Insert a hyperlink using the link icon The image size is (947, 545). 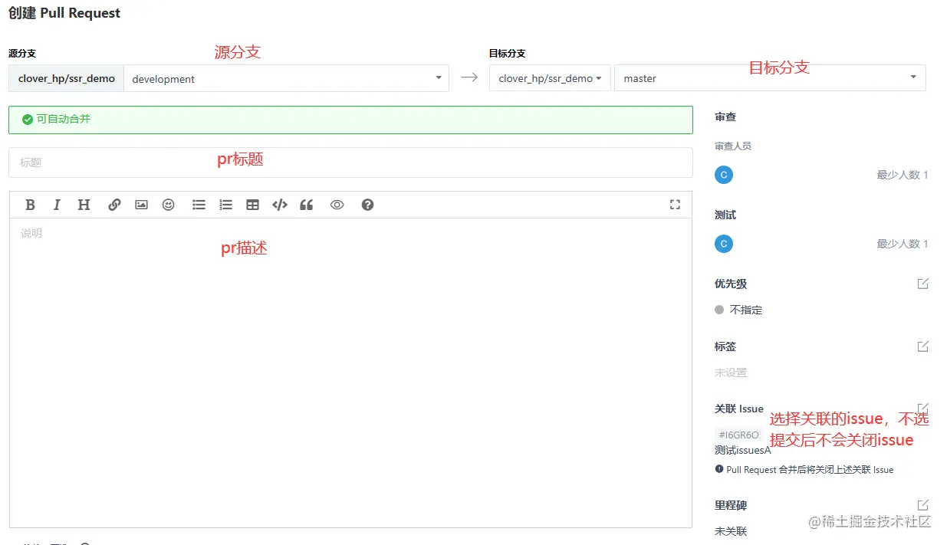click(114, 205)
